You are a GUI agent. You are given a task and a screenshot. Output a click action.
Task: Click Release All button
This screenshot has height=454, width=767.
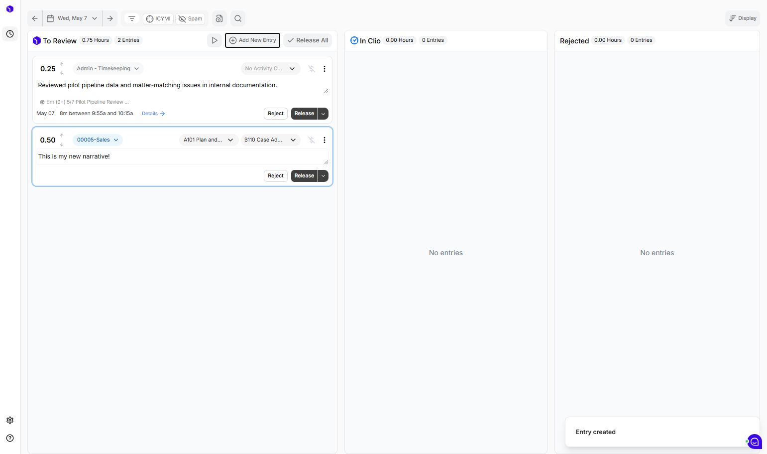(308, 40)
